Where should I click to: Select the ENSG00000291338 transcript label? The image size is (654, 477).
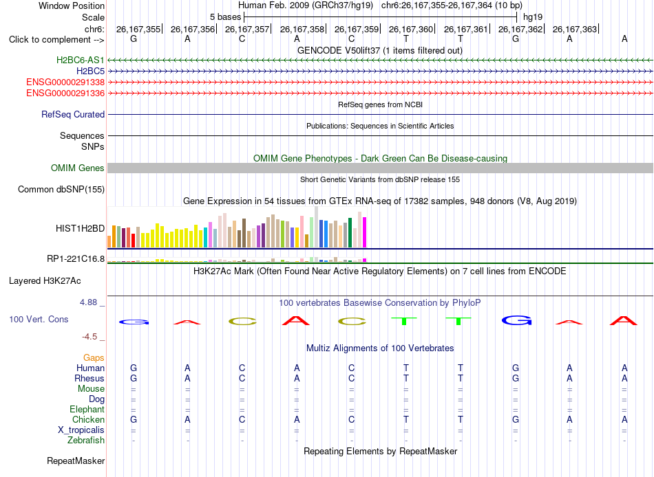(65, 82)
